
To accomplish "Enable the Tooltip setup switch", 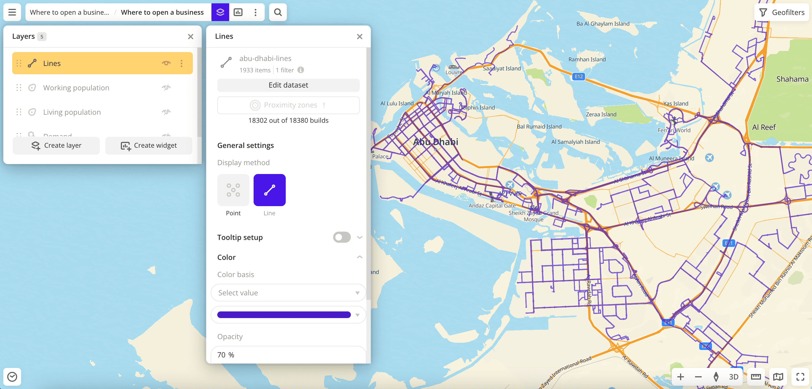I will (x=342, y=237).
